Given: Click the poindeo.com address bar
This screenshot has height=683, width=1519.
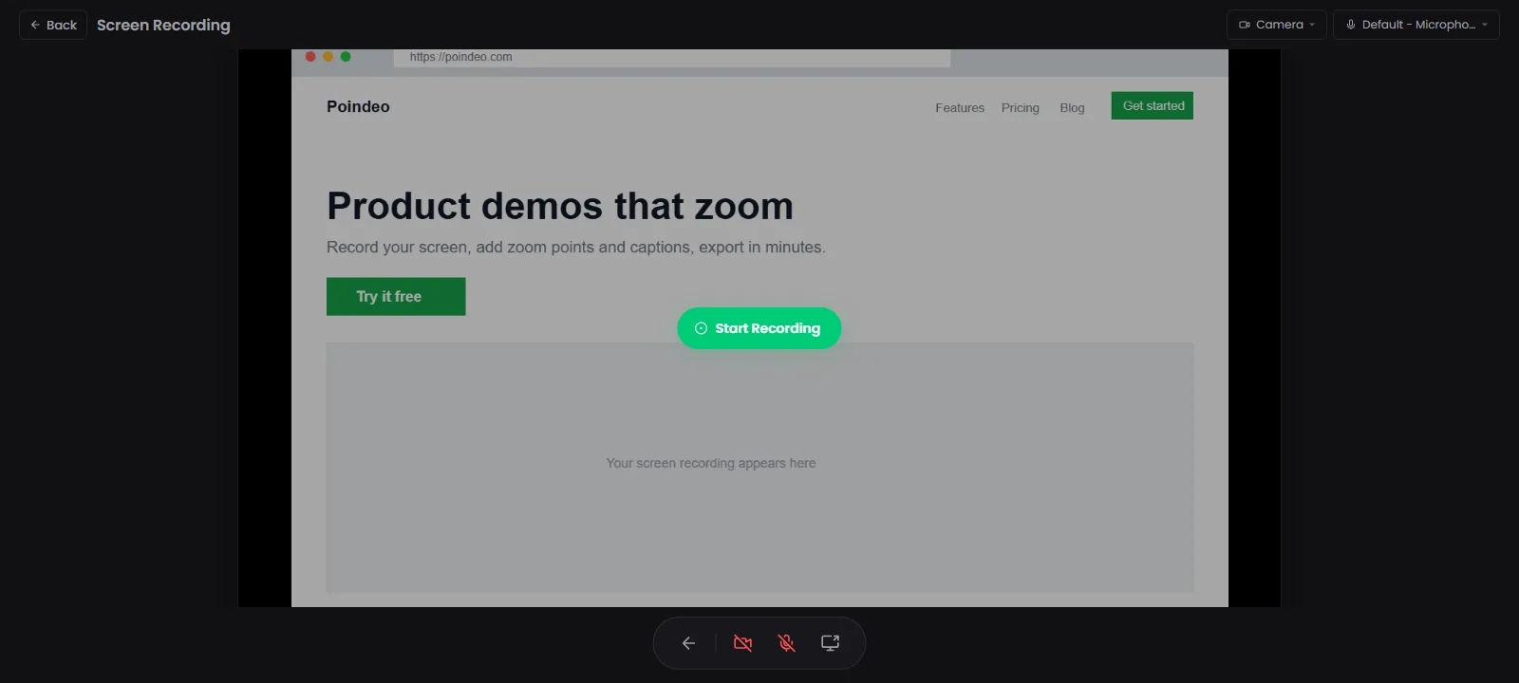Looking at the screenshot, I should (672, 57).
